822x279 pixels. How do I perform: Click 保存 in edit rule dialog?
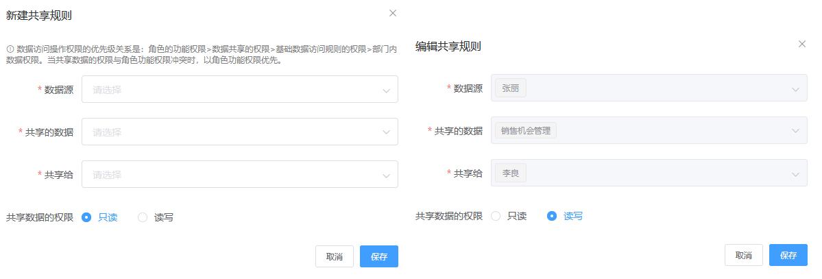788,255
